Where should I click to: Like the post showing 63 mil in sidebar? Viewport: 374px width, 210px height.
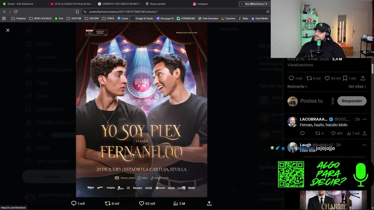point(327,78)
